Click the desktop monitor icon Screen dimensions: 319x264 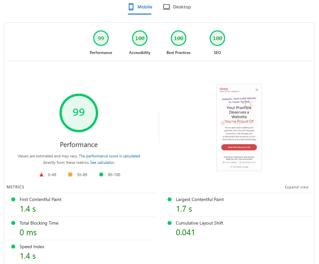pyautogui.click(x=166, y=6)
